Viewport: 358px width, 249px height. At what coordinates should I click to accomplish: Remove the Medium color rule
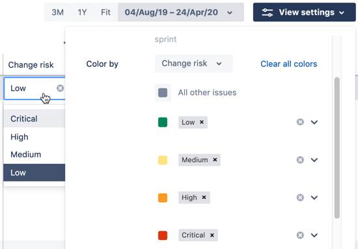tap(300, 160)
